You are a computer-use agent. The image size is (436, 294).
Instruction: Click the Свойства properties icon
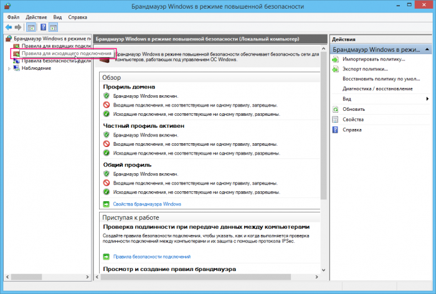[x=336, y=120]
